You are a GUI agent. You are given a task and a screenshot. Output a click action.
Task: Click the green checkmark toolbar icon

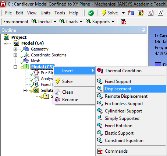click(x=91, y=13)
